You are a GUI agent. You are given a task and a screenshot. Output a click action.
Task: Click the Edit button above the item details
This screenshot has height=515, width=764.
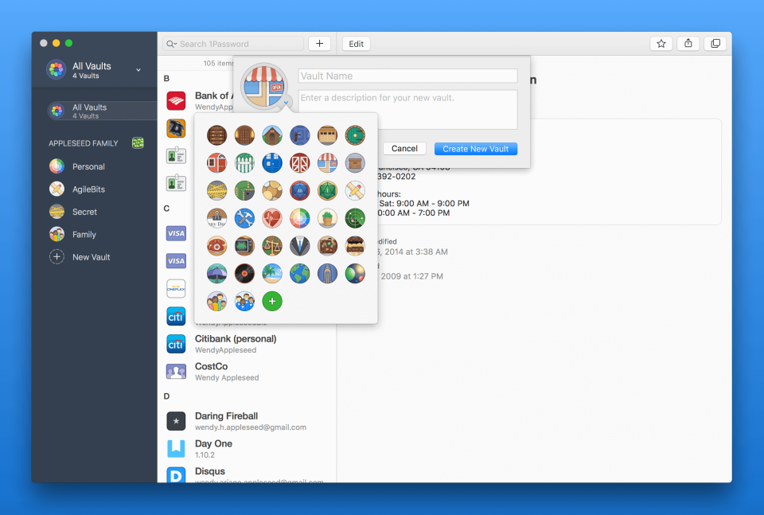pos(356,43)
